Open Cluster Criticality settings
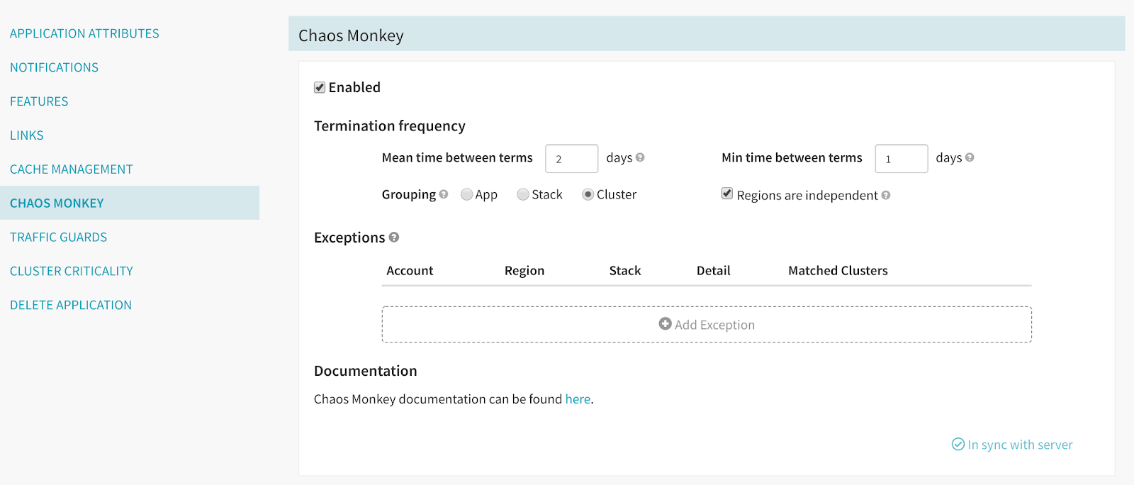The height and width of the screenshot is (485, 1134). pyautogui.click(x=71, y=271)
